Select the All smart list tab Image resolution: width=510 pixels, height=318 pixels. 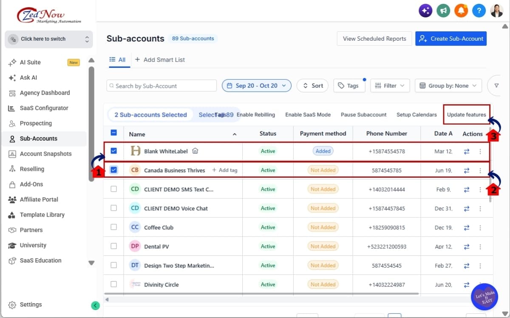(x=117, y=60)
